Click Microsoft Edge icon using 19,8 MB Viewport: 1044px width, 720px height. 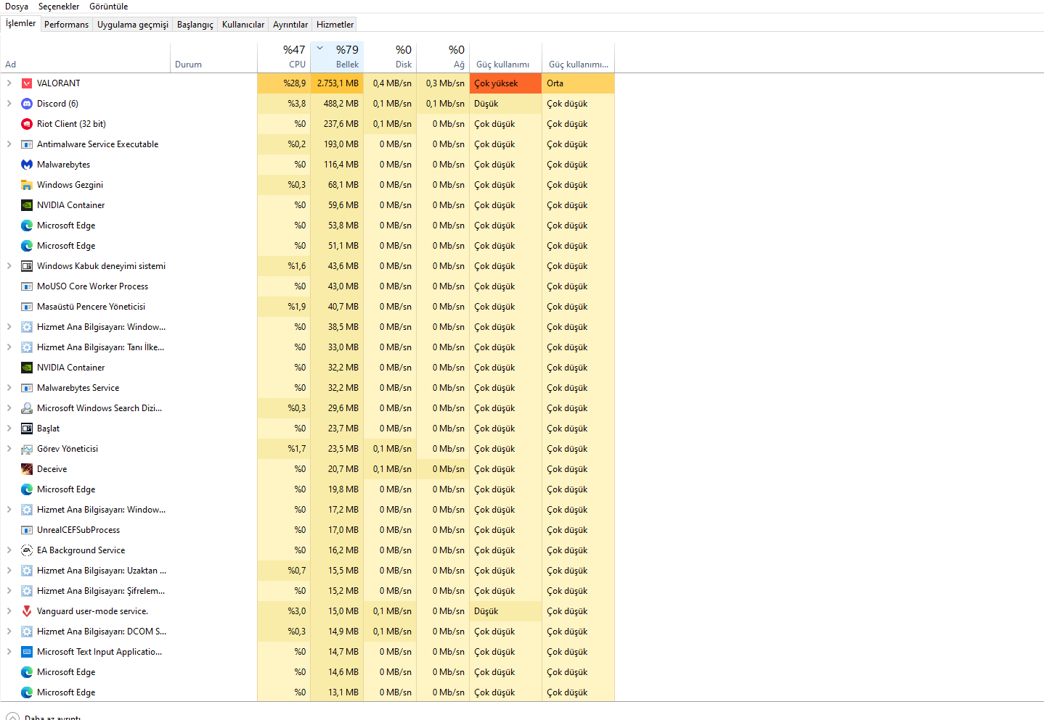[x=27, y=489]
